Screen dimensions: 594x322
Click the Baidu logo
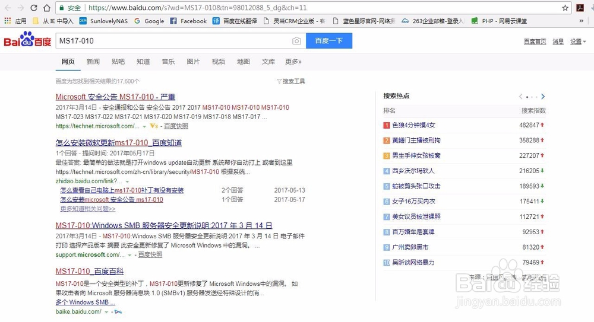(x=27, y=39)
